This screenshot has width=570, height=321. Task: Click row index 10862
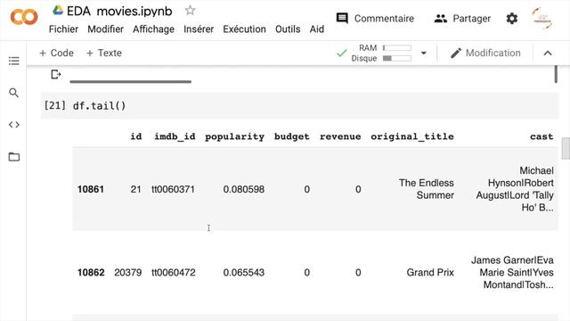pos(91,273)
